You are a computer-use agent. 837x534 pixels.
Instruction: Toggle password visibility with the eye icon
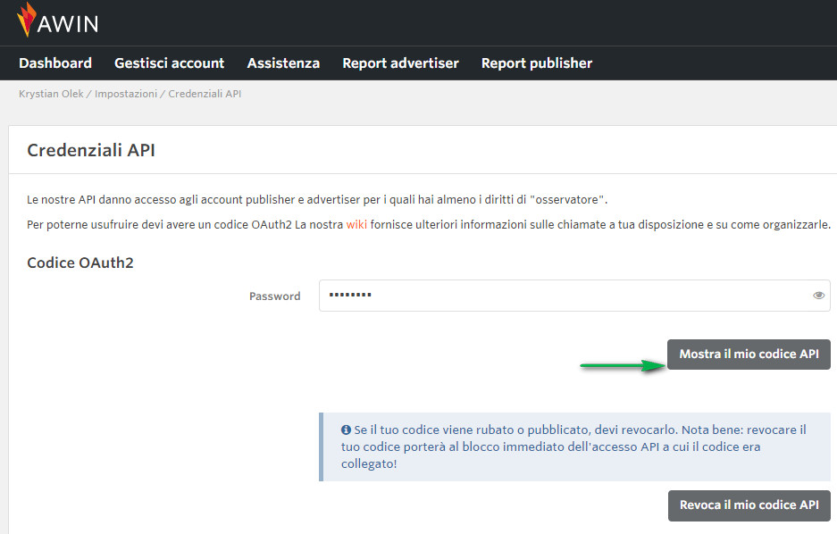[818, 296]
